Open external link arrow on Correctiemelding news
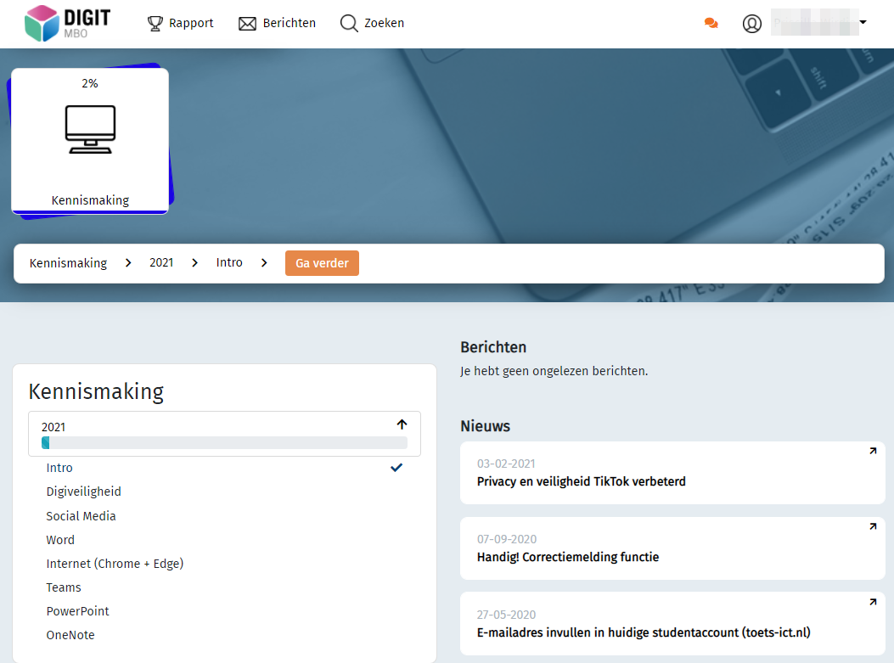Image resolution: width=894 pixels, height=663 pixels. pos(872,527)
